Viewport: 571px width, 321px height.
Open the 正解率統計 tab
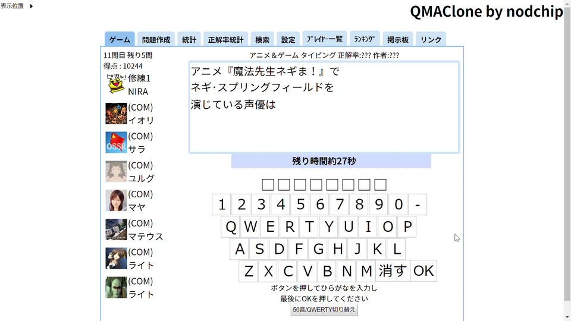click(225, 39)
